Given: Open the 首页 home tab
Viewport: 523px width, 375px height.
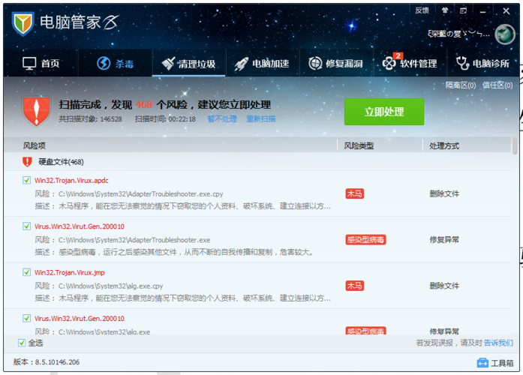Looking at the screenshot, I should [x=41, y=63].
